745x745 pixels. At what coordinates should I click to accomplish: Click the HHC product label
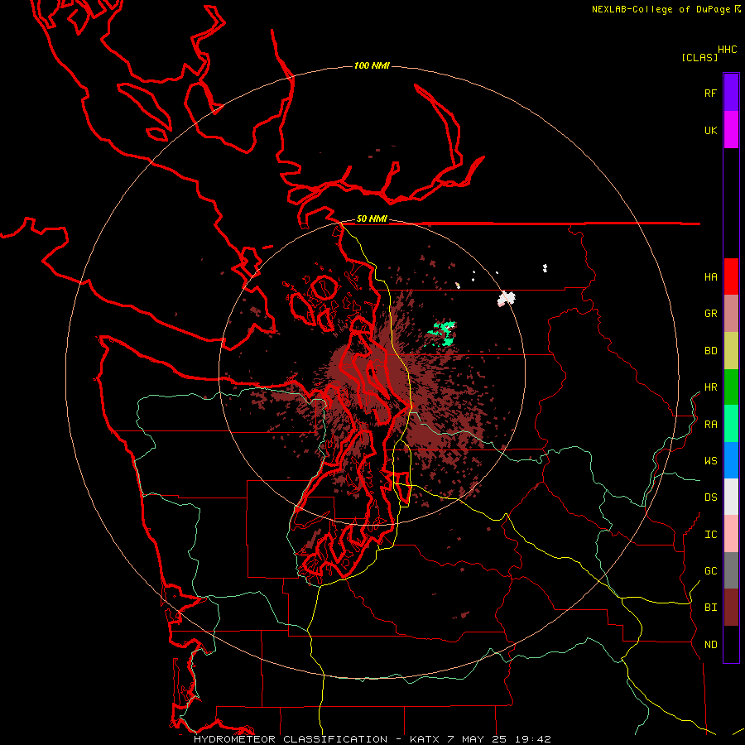click(x=727, y=50)
